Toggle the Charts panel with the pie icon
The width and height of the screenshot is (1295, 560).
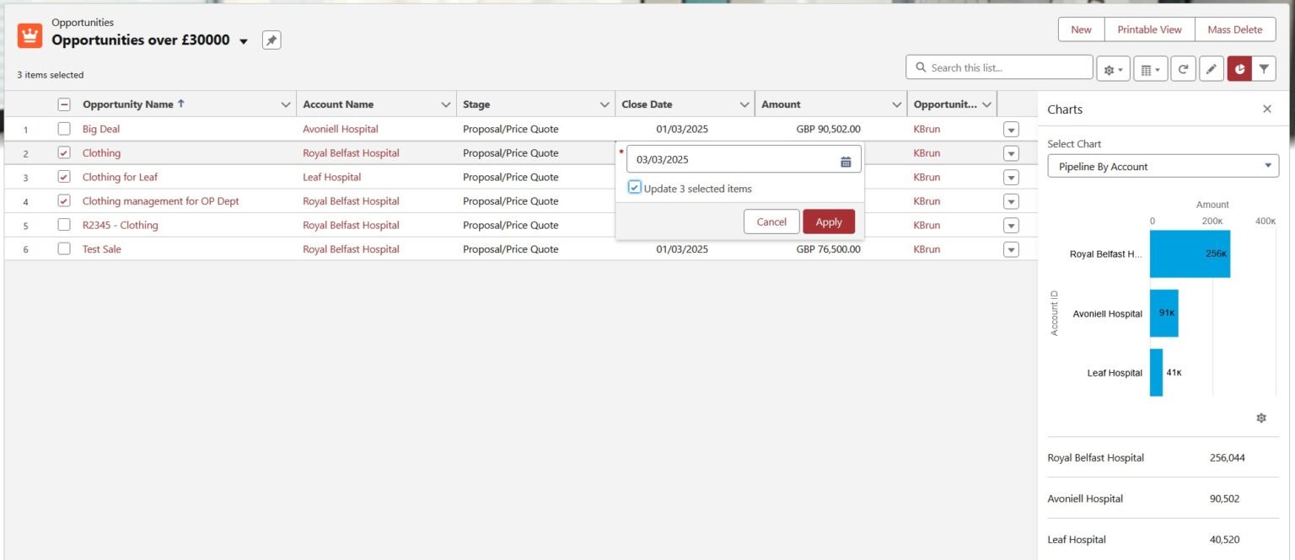(x=1238, y=68)
